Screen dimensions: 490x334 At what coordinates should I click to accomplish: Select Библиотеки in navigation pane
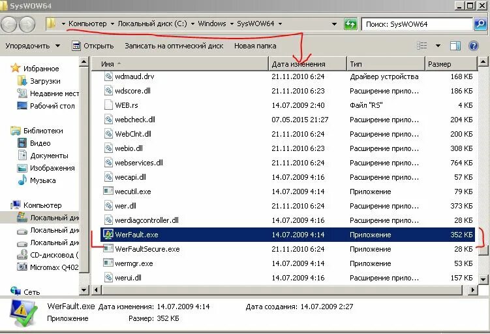(x=43, y=131)
